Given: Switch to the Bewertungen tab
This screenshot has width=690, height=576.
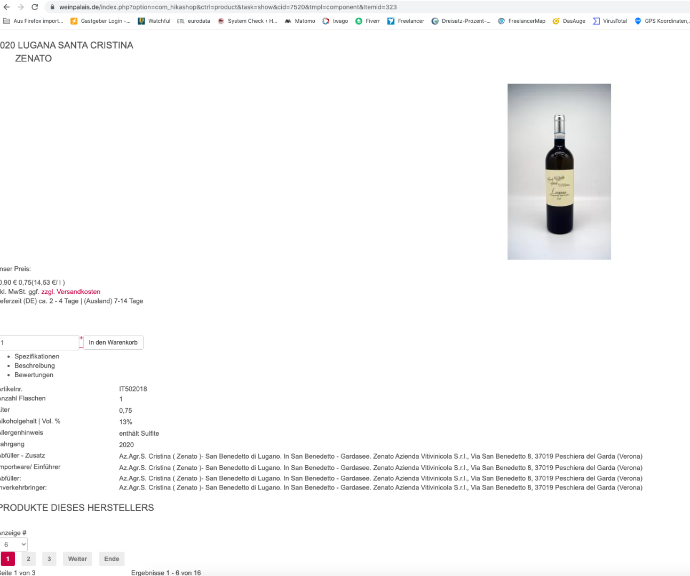Looking at the screenshot, I should point(34,375).
